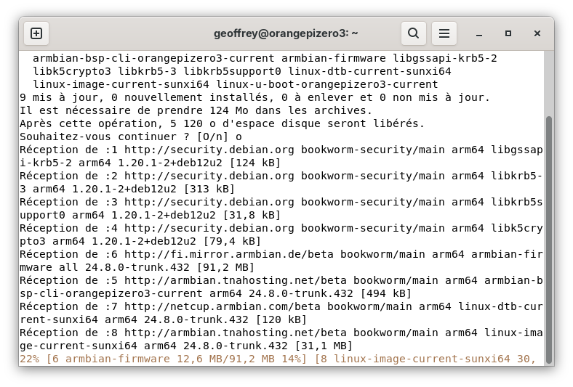Click 'libk5crypto3' in package list
Viewport: 573px width, 387px height.
point(72,71)
